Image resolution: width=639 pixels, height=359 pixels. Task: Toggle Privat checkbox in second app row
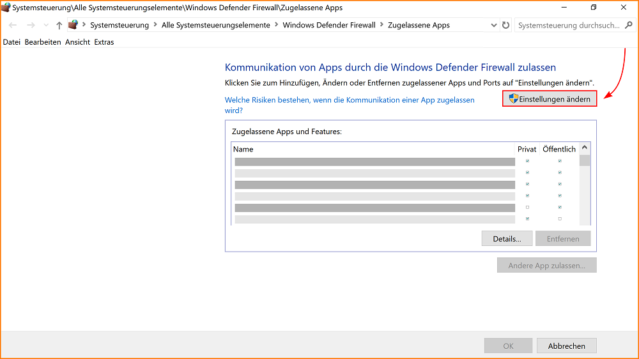527,172
